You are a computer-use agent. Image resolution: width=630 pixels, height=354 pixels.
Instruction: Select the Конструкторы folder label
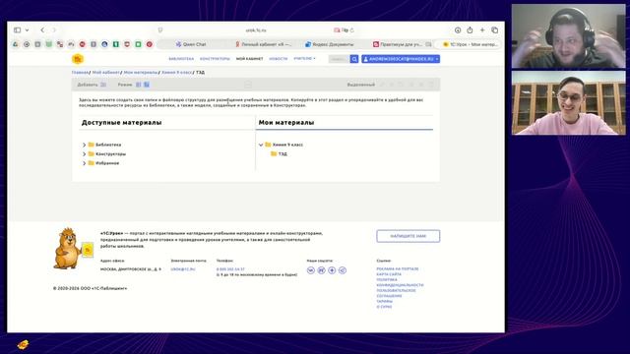click(111, 153)
